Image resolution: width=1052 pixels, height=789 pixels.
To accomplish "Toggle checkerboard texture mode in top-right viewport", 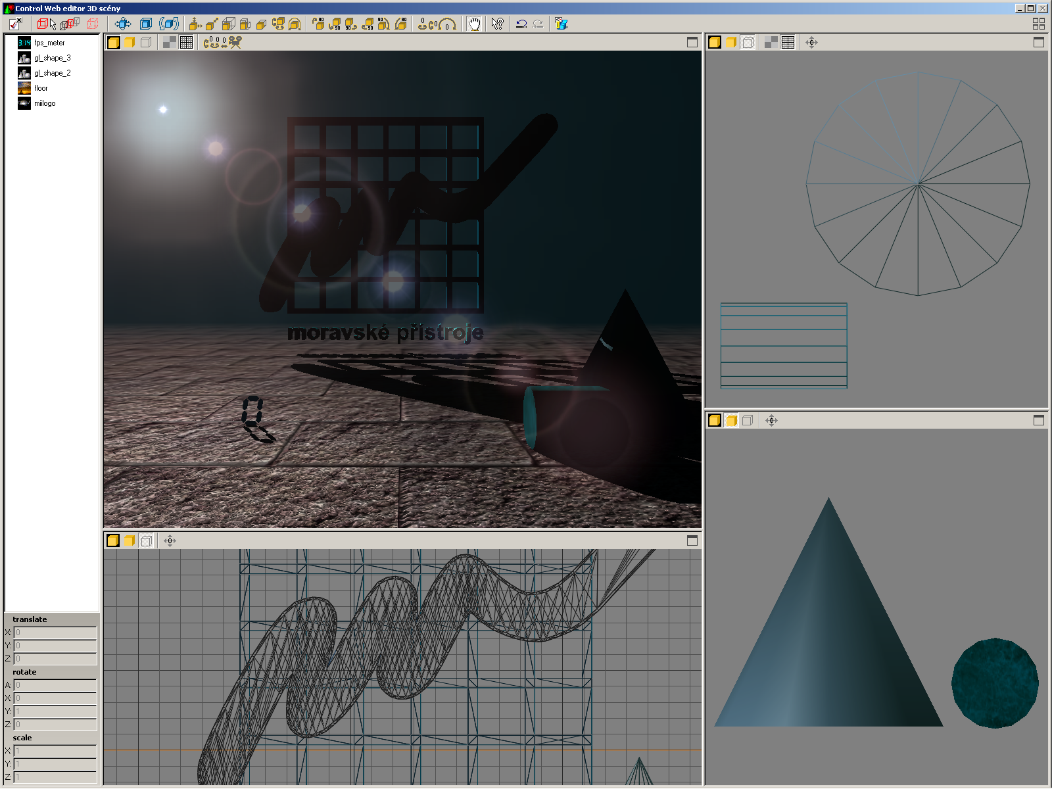I will pos(771,43).
